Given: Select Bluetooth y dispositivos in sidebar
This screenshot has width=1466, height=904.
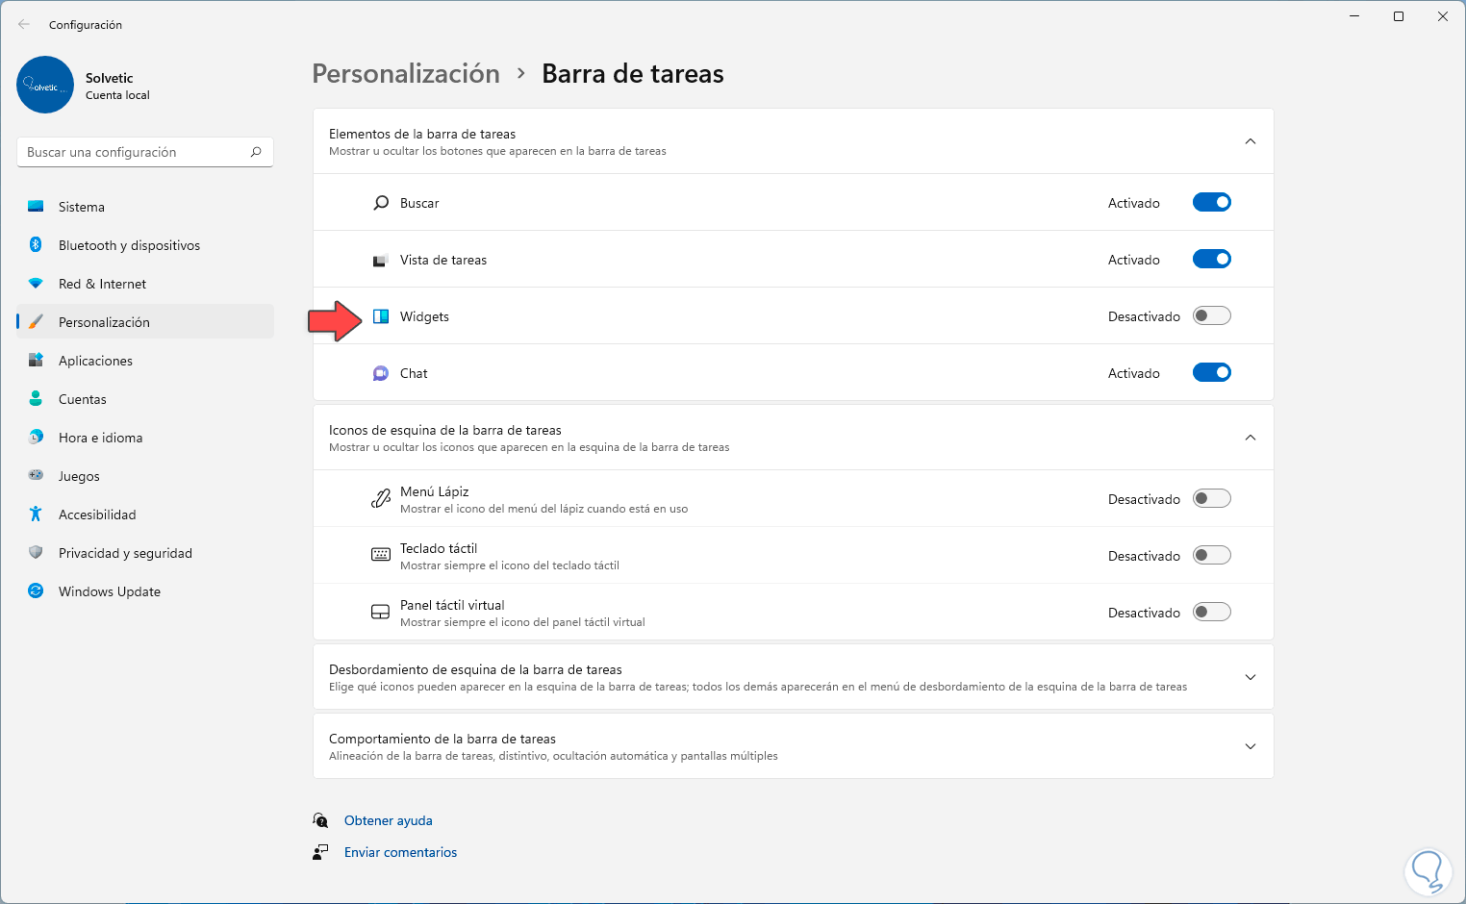Looking at the screenshot, I should 129,245.
